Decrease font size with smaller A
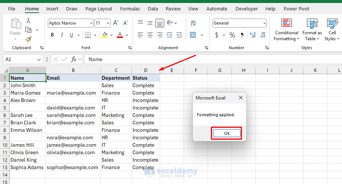 [x=126, y=23]
